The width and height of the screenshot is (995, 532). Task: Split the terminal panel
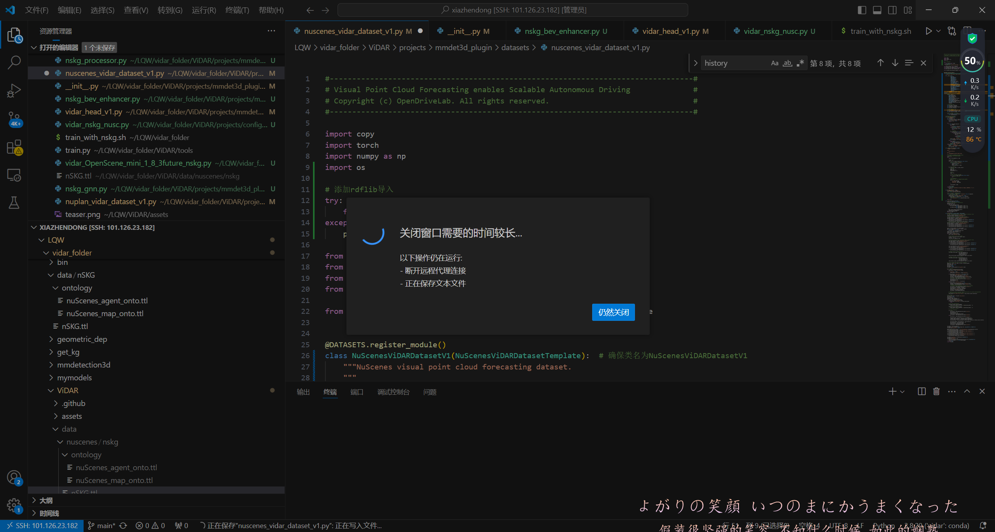(922, 392)
